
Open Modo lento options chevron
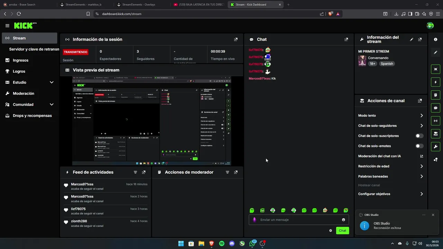(x=422, y=116)
